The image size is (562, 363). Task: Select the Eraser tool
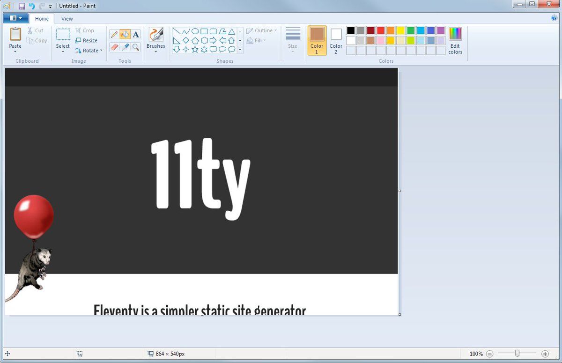tap(114, 47)
